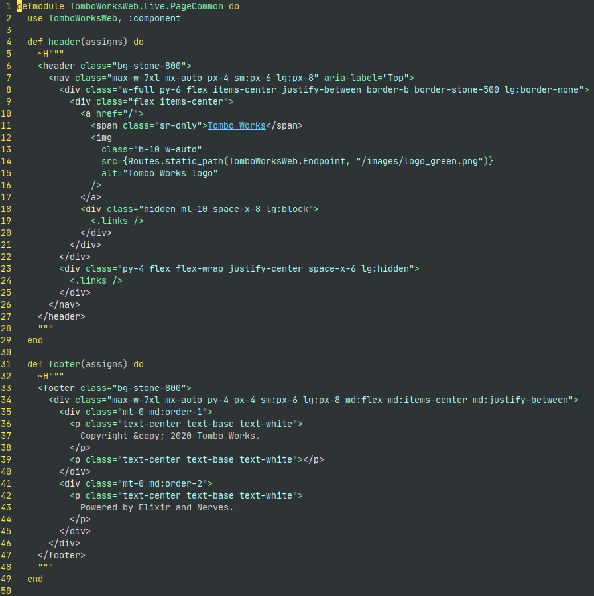The image size is (594, 596).
Task: Click 'Copyright &copy; 2020 Tombo Works.' text
Action: coord(170,436)
